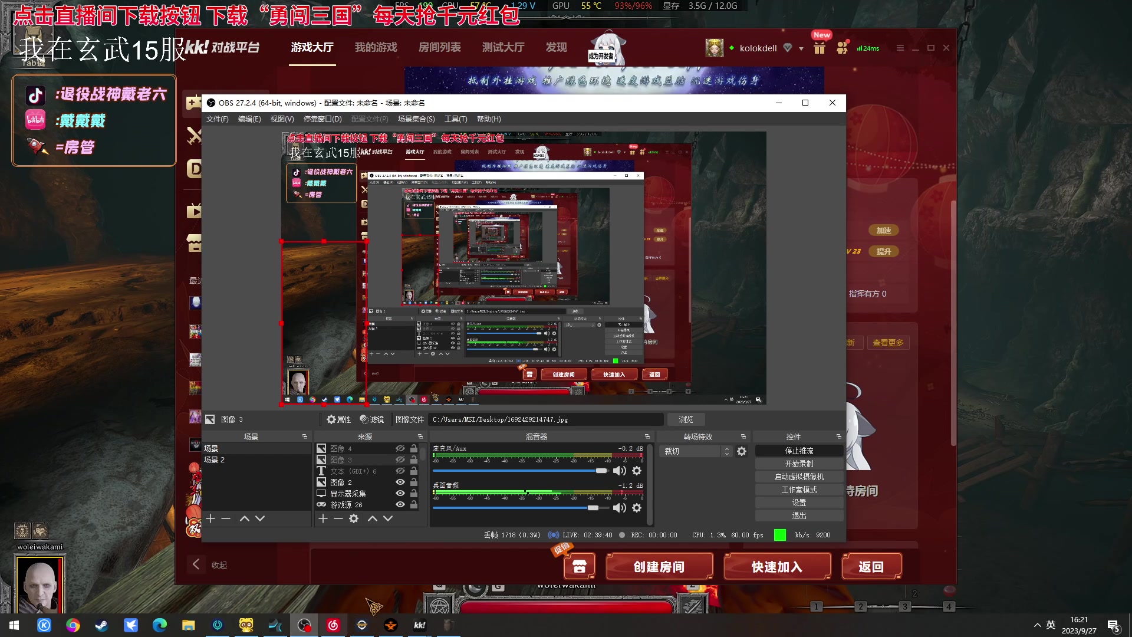Open Chrome from the taskbar
The width and height of the screenshot is (1132, 637).
(x=73, y=625)
